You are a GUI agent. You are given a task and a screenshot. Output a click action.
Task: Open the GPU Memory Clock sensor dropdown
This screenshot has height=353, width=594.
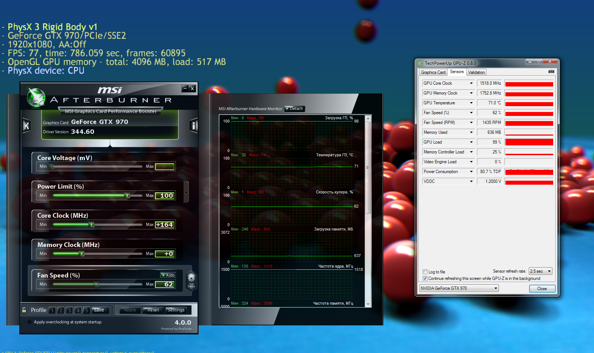pos(471,93)
